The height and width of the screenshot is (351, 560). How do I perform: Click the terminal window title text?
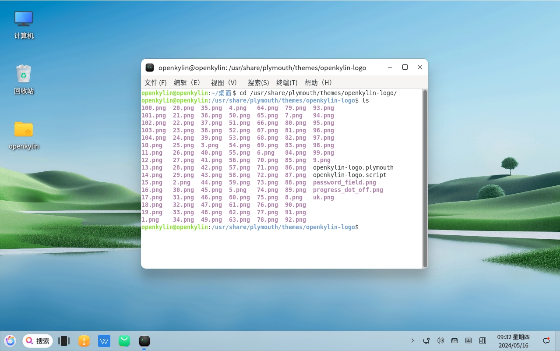262,67
